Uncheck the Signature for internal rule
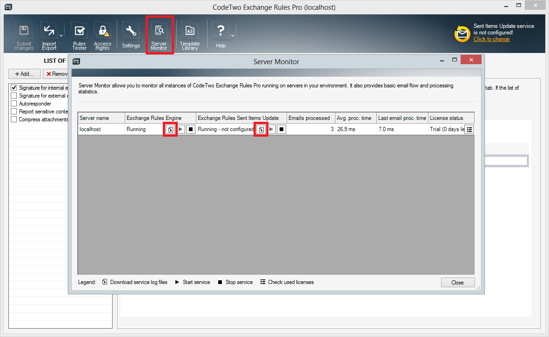 (13, 87)
